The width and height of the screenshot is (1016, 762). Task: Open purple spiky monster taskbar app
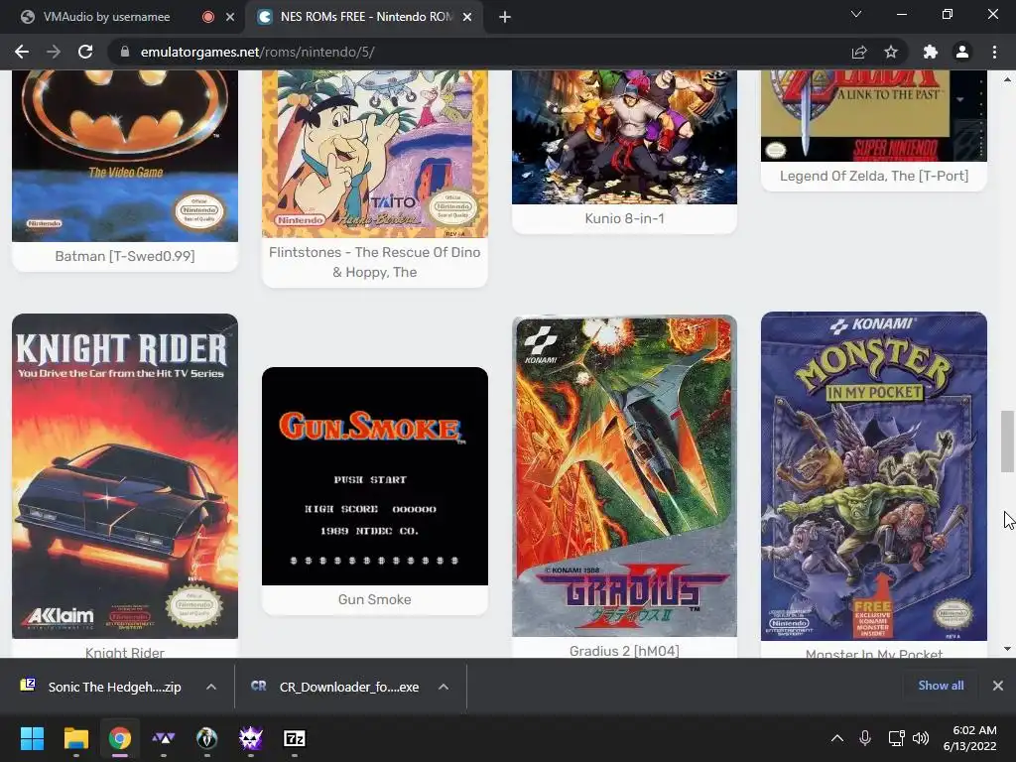[251, 738]
